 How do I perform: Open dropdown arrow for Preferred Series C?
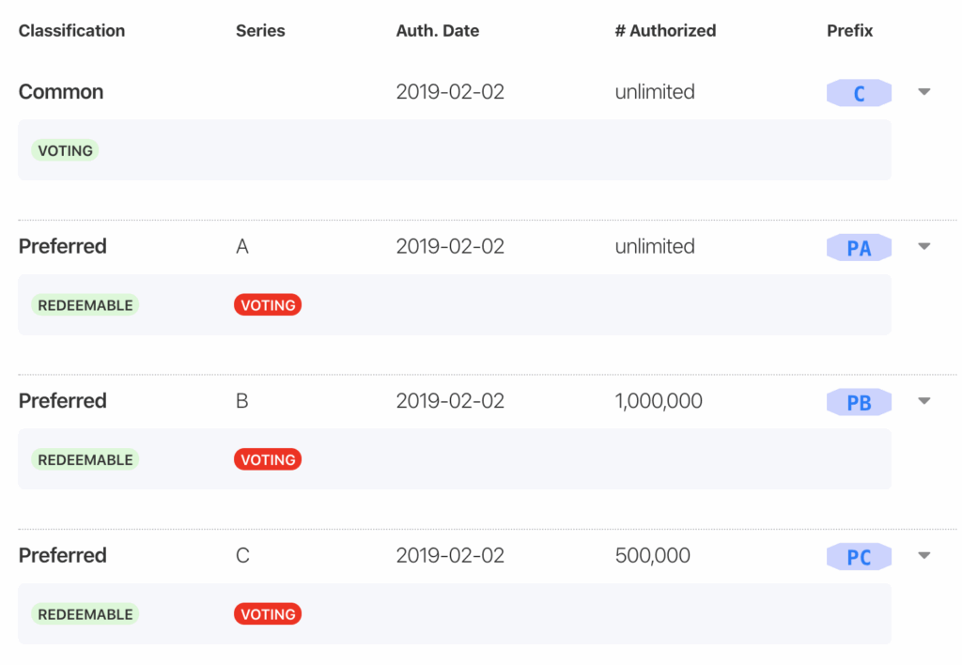click(x=923, y=555)
